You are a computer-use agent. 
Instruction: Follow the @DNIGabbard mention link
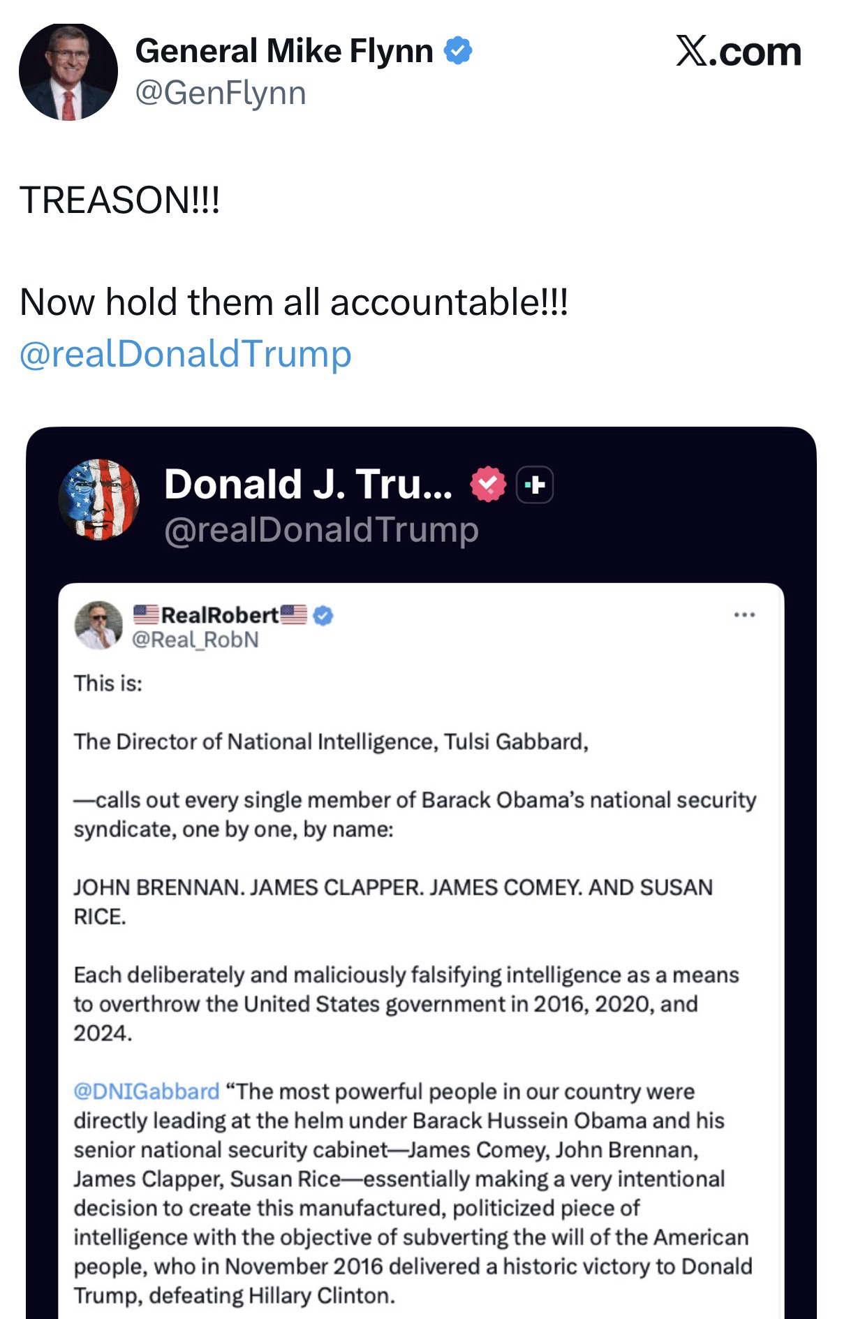(147, 1091)
